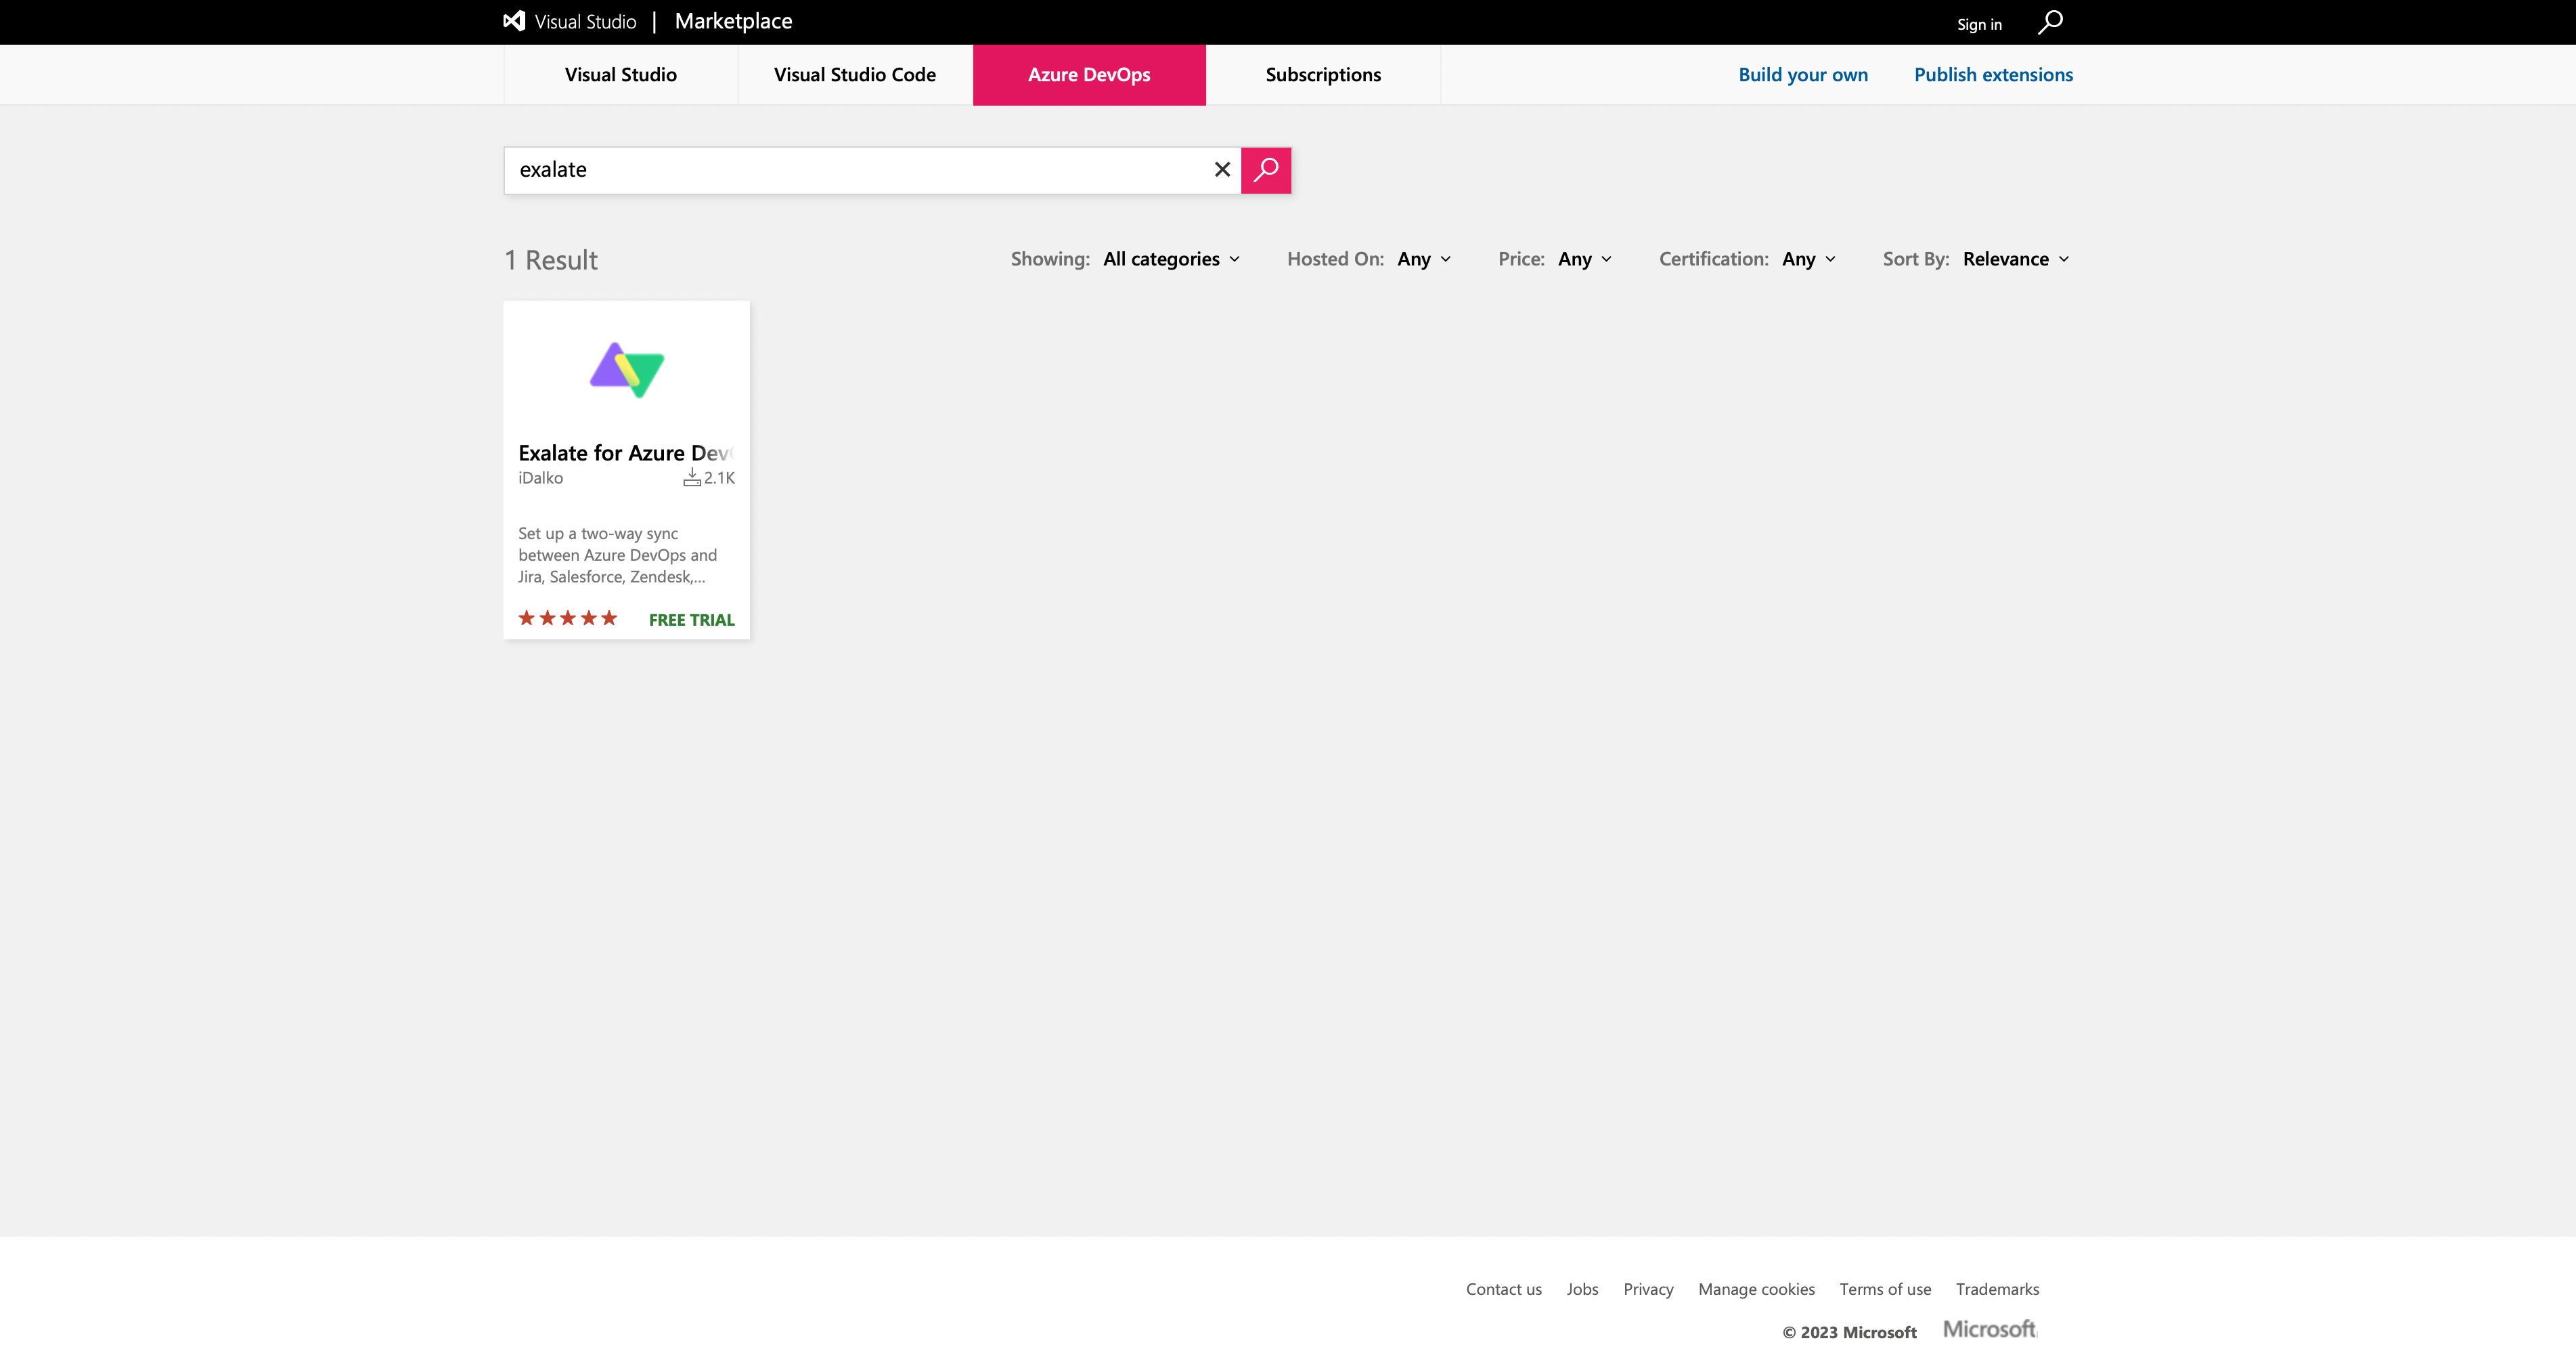Open the Privacy footer link
2576x1345 pixels.
(1648, 1289)
